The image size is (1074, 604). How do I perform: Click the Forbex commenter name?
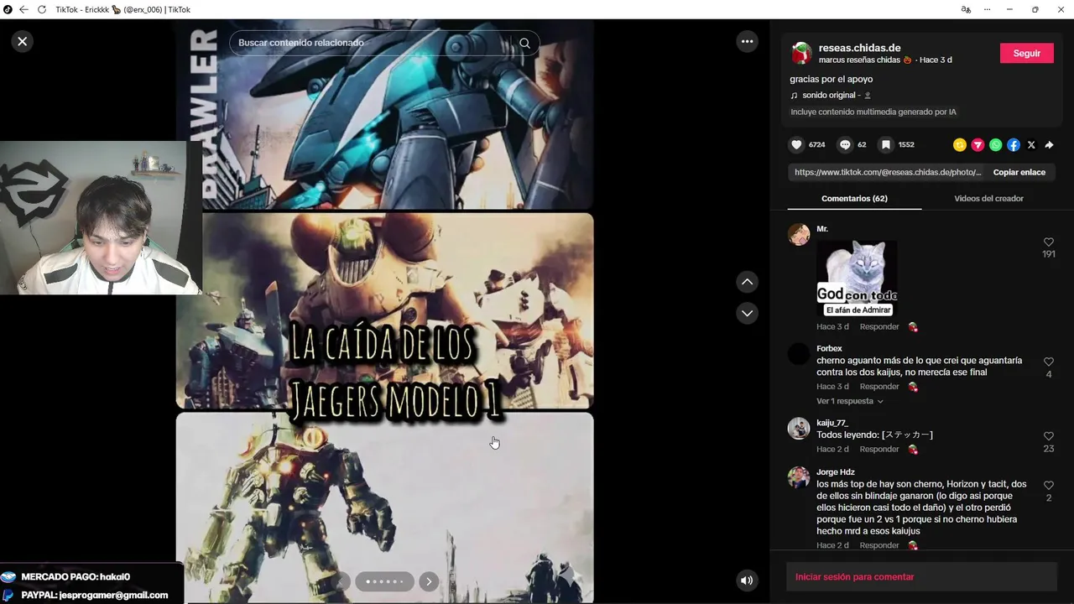829,348
